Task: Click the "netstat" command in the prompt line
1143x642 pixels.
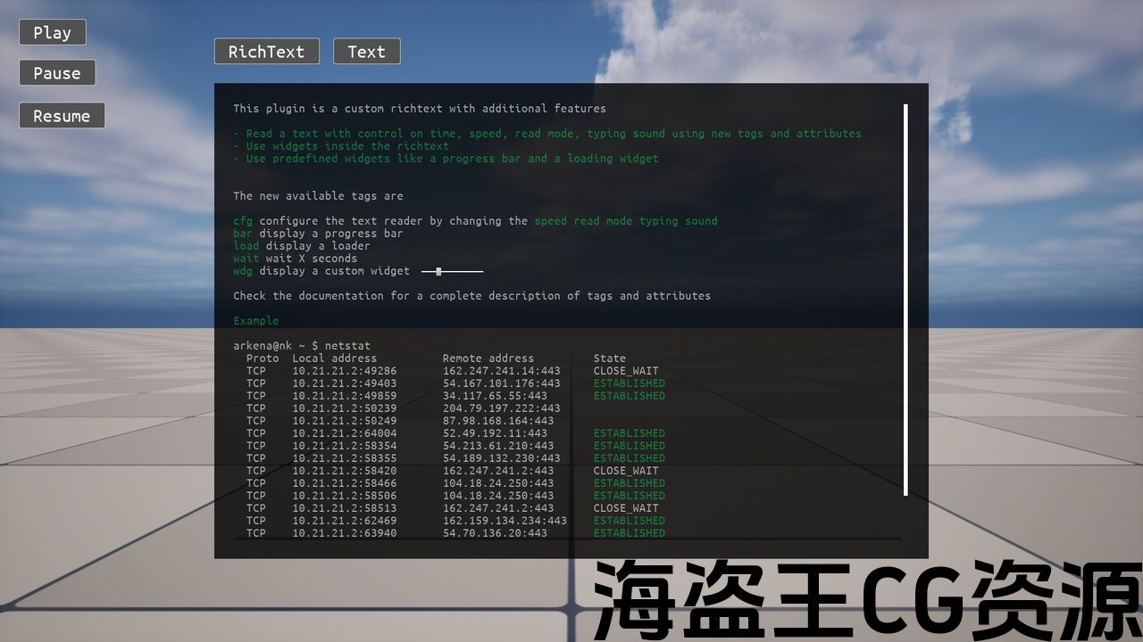Action: 347,346
